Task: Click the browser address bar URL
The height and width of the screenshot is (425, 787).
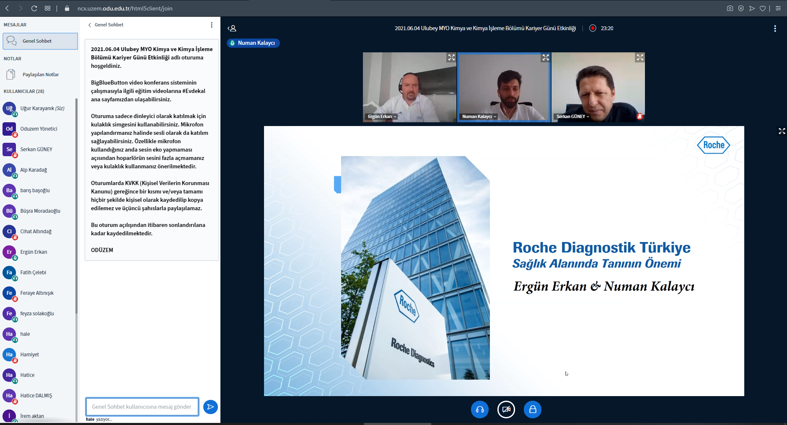Action: [x=125, y=8]
